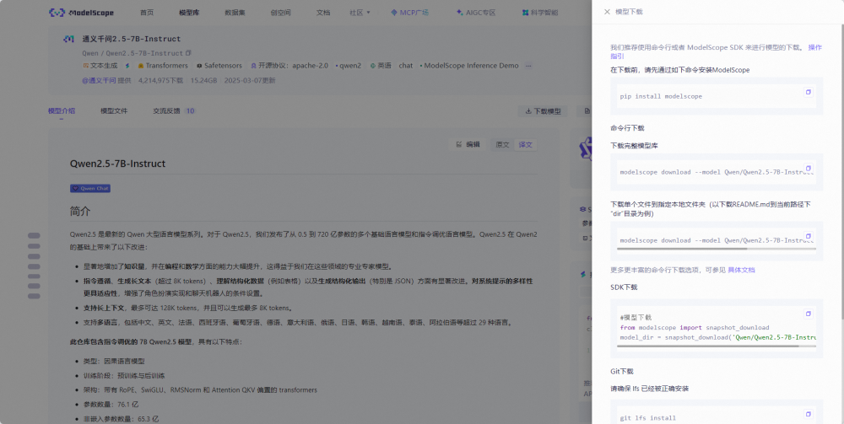This screenshot has width=844, height=424.
Task: Open 数据集 in the top navigation
Action: [235, 13]
